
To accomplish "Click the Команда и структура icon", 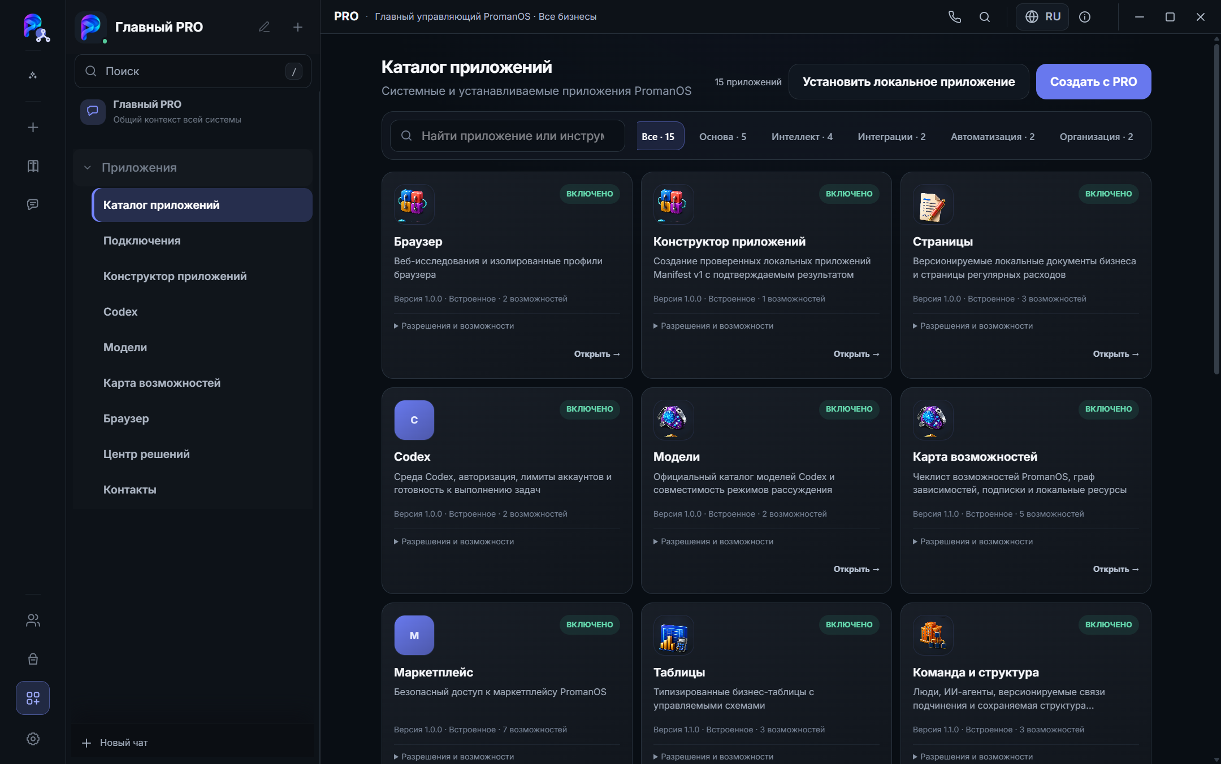I will click(933, 635).
